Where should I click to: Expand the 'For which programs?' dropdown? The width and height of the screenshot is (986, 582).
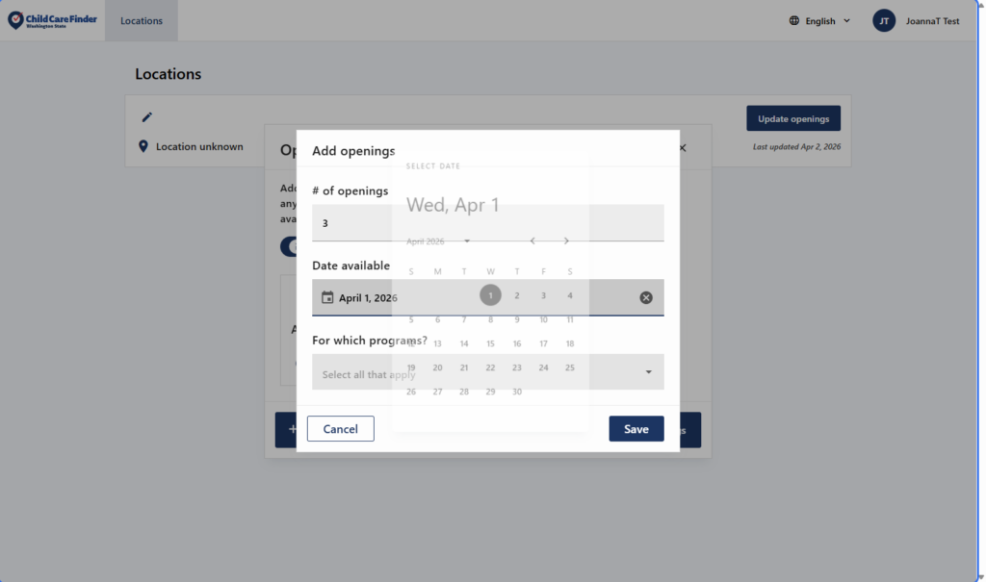pos(648,372)
